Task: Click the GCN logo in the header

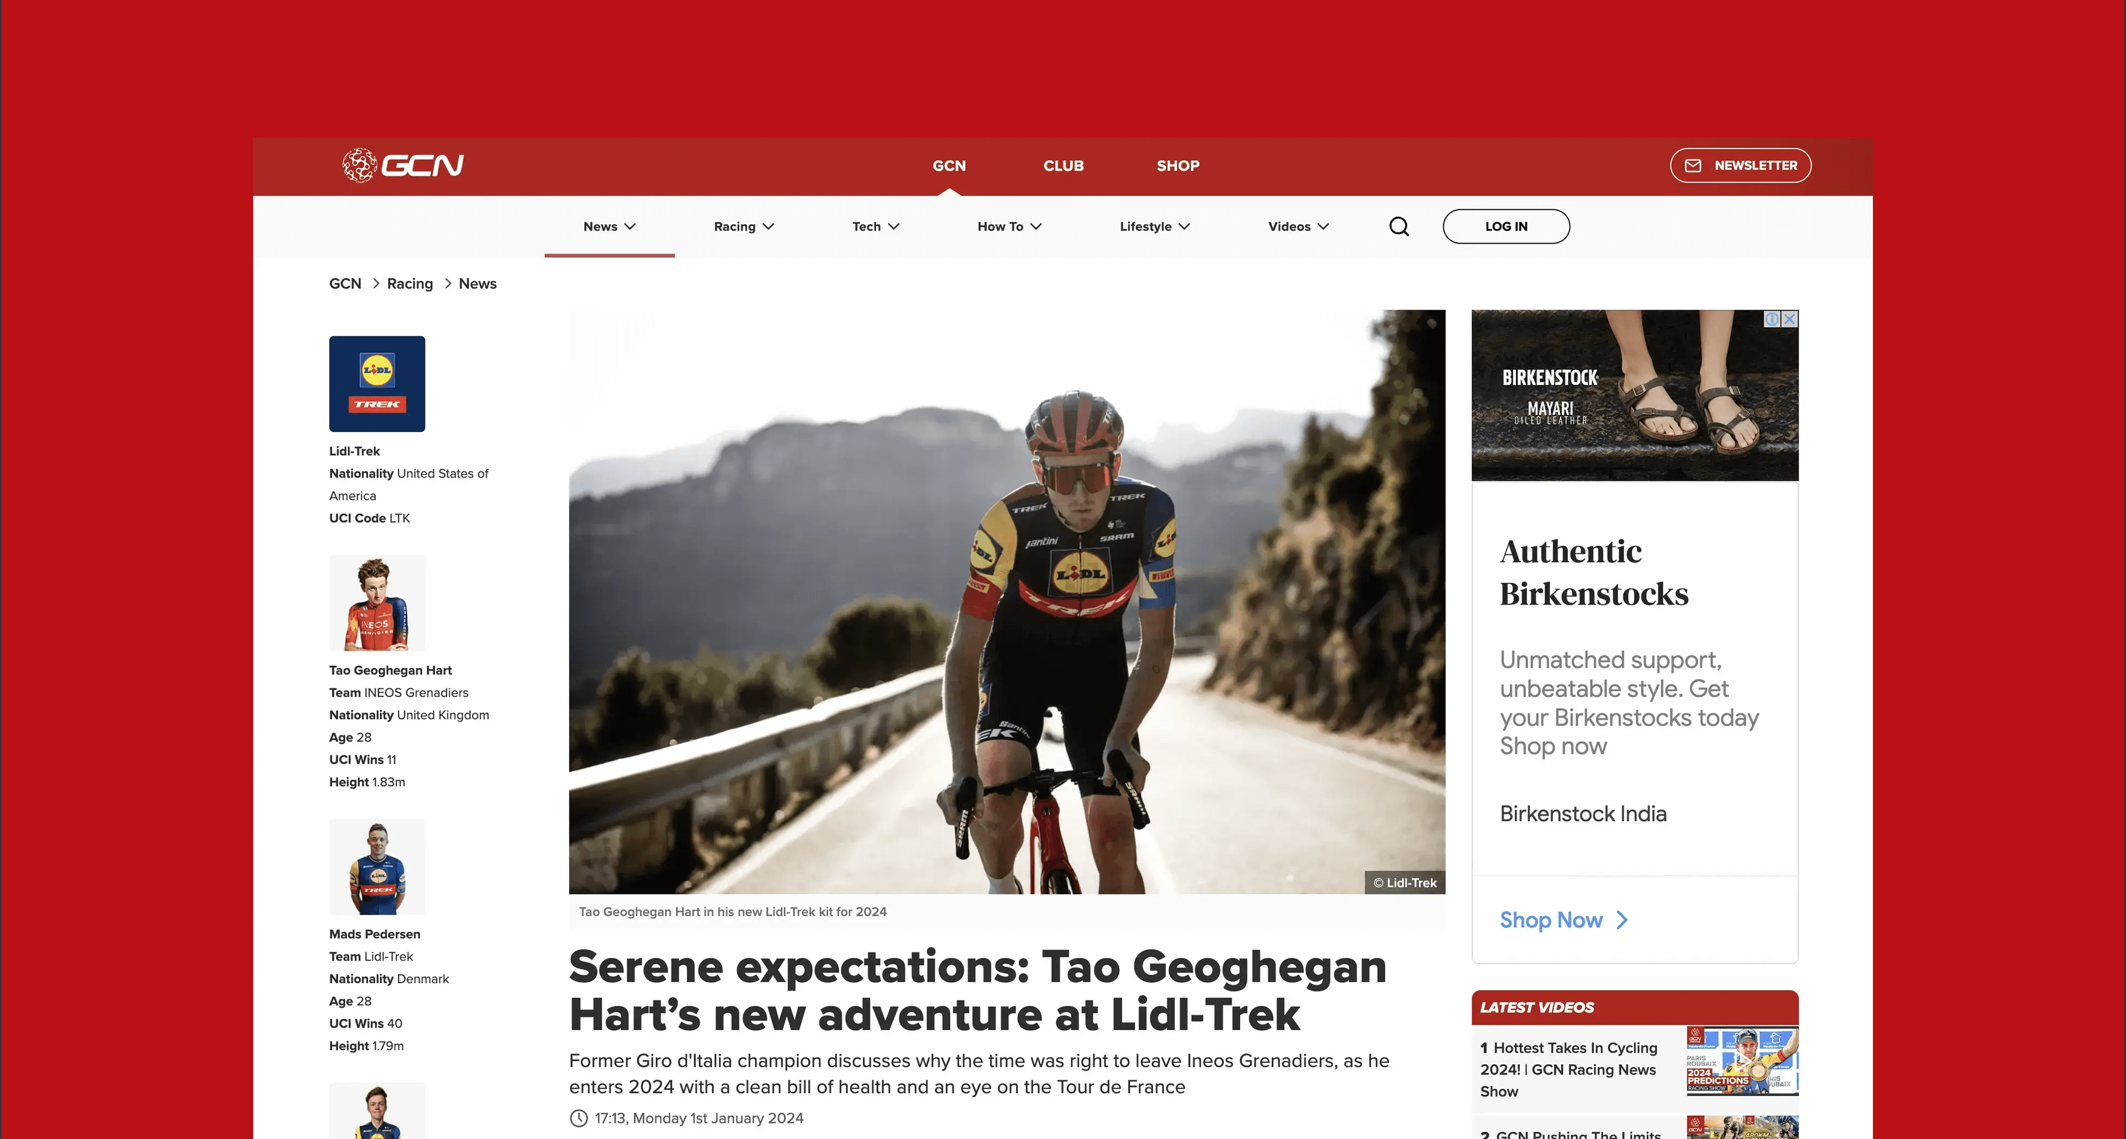Action: pyautogui.click(x=403, y=165)
